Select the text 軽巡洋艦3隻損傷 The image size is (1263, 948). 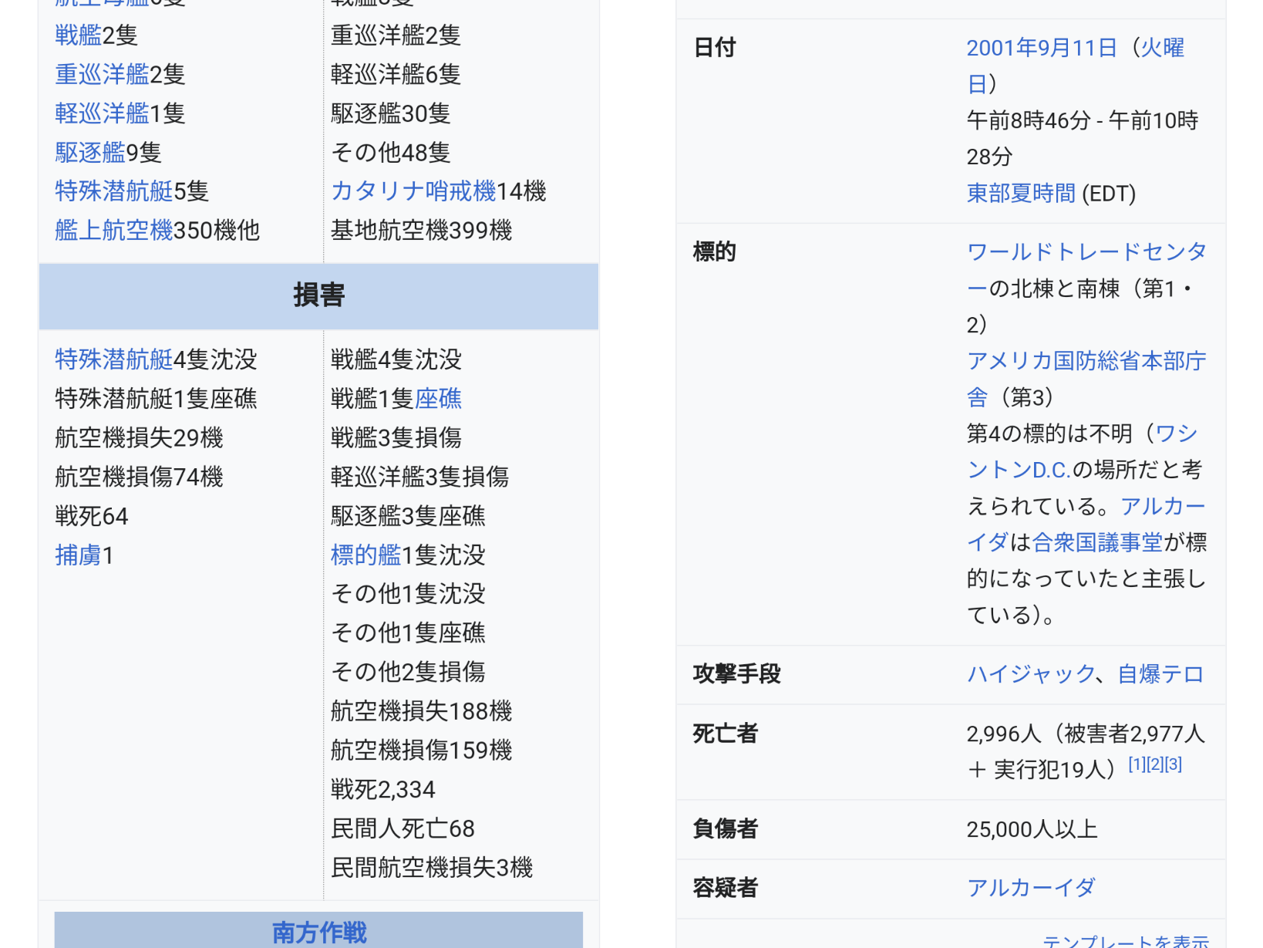tap(420, 477)
